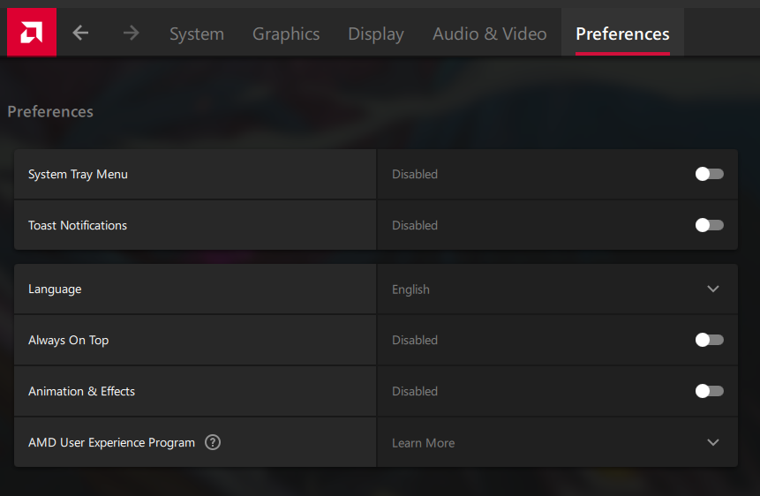Select English in the Language field
This screenshot has height=496, width=760.
411,289
